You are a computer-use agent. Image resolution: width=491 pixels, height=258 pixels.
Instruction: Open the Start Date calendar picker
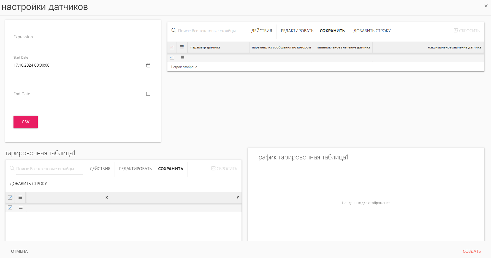tap(148, 65)
